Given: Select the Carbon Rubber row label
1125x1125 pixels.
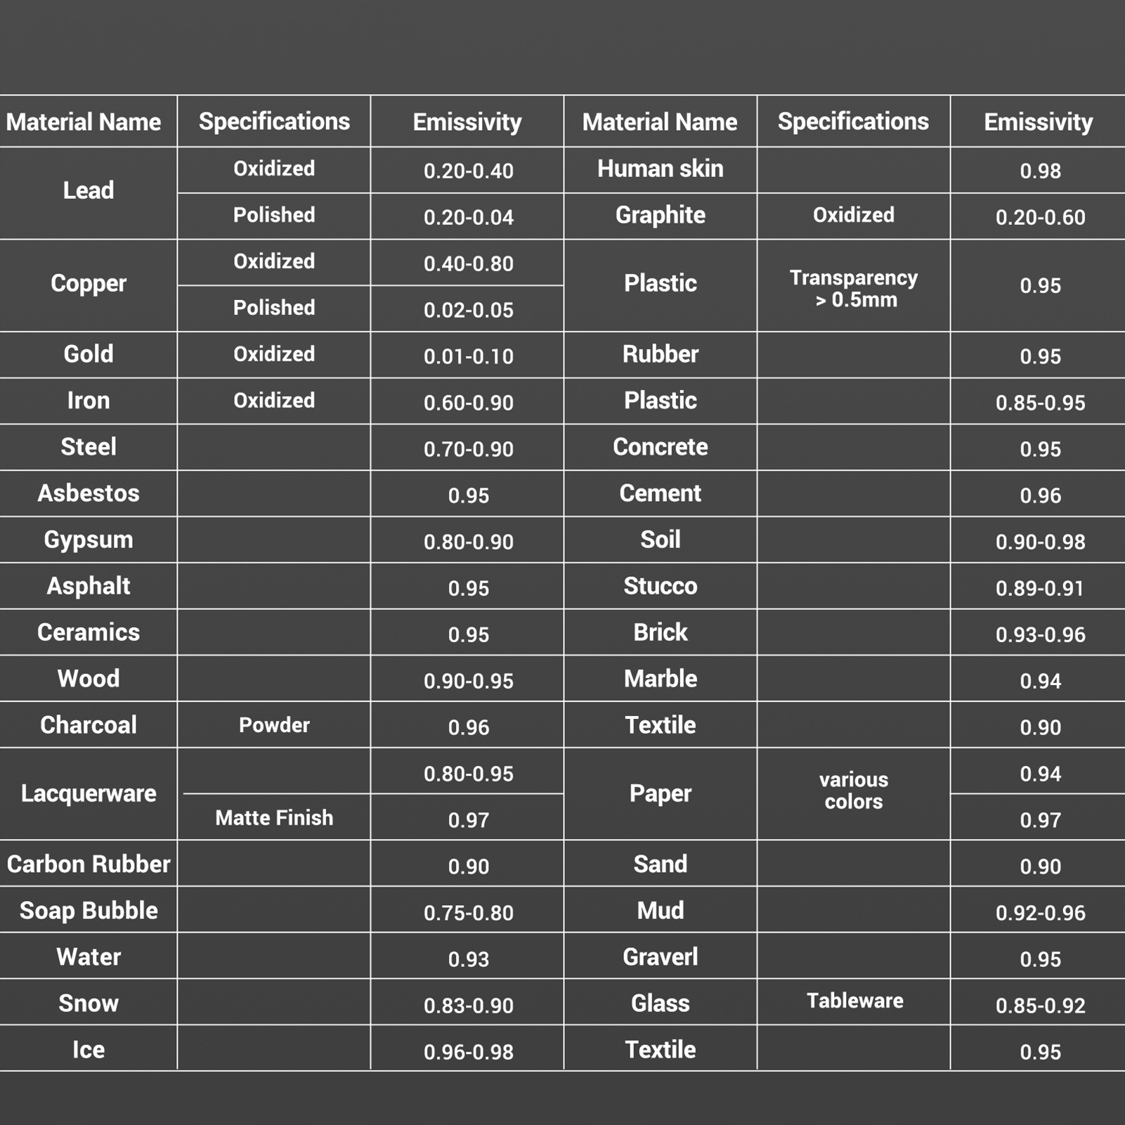Looking at the screenshot, I should [x=89, y=864].
